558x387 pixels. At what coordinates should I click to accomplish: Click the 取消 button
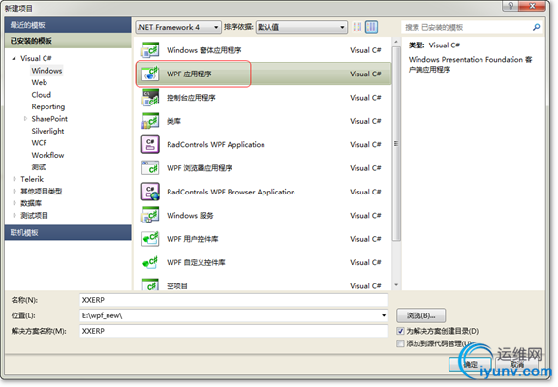(x=517, y=365)
